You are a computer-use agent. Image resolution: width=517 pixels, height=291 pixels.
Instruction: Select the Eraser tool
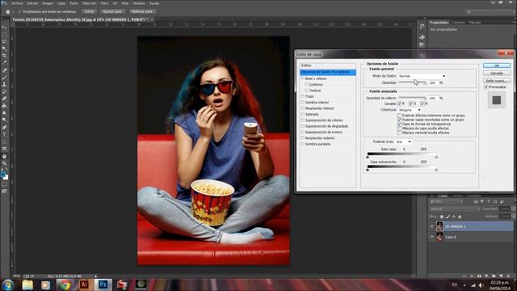point(4,99)
